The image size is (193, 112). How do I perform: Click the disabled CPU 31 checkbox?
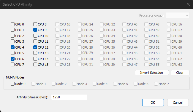coord(80,64)
